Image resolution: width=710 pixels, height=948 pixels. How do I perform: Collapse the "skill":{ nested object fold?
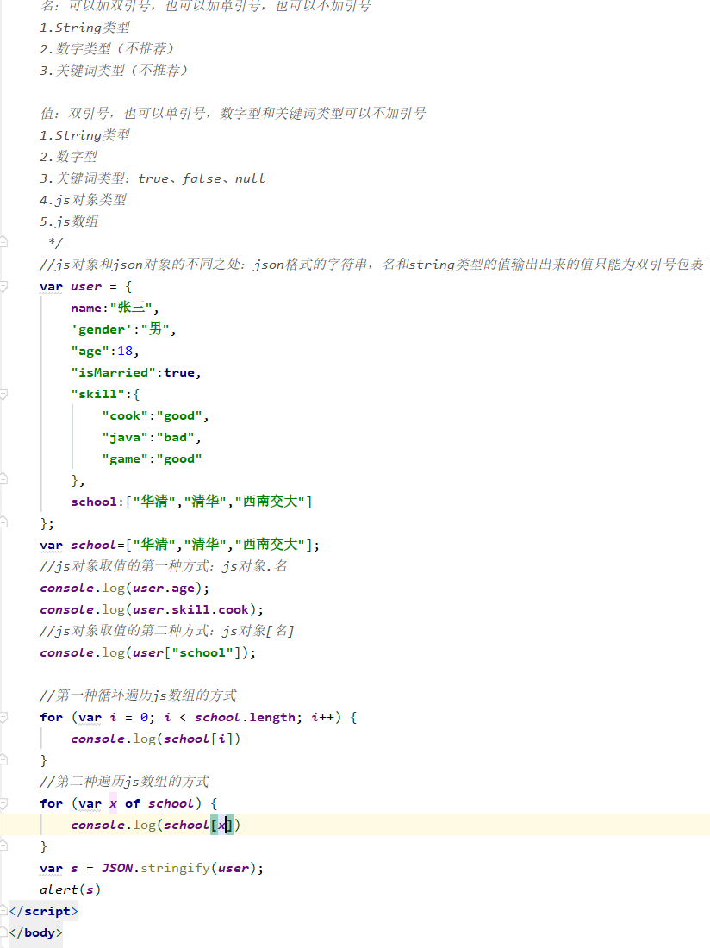[x=3, y=394]
